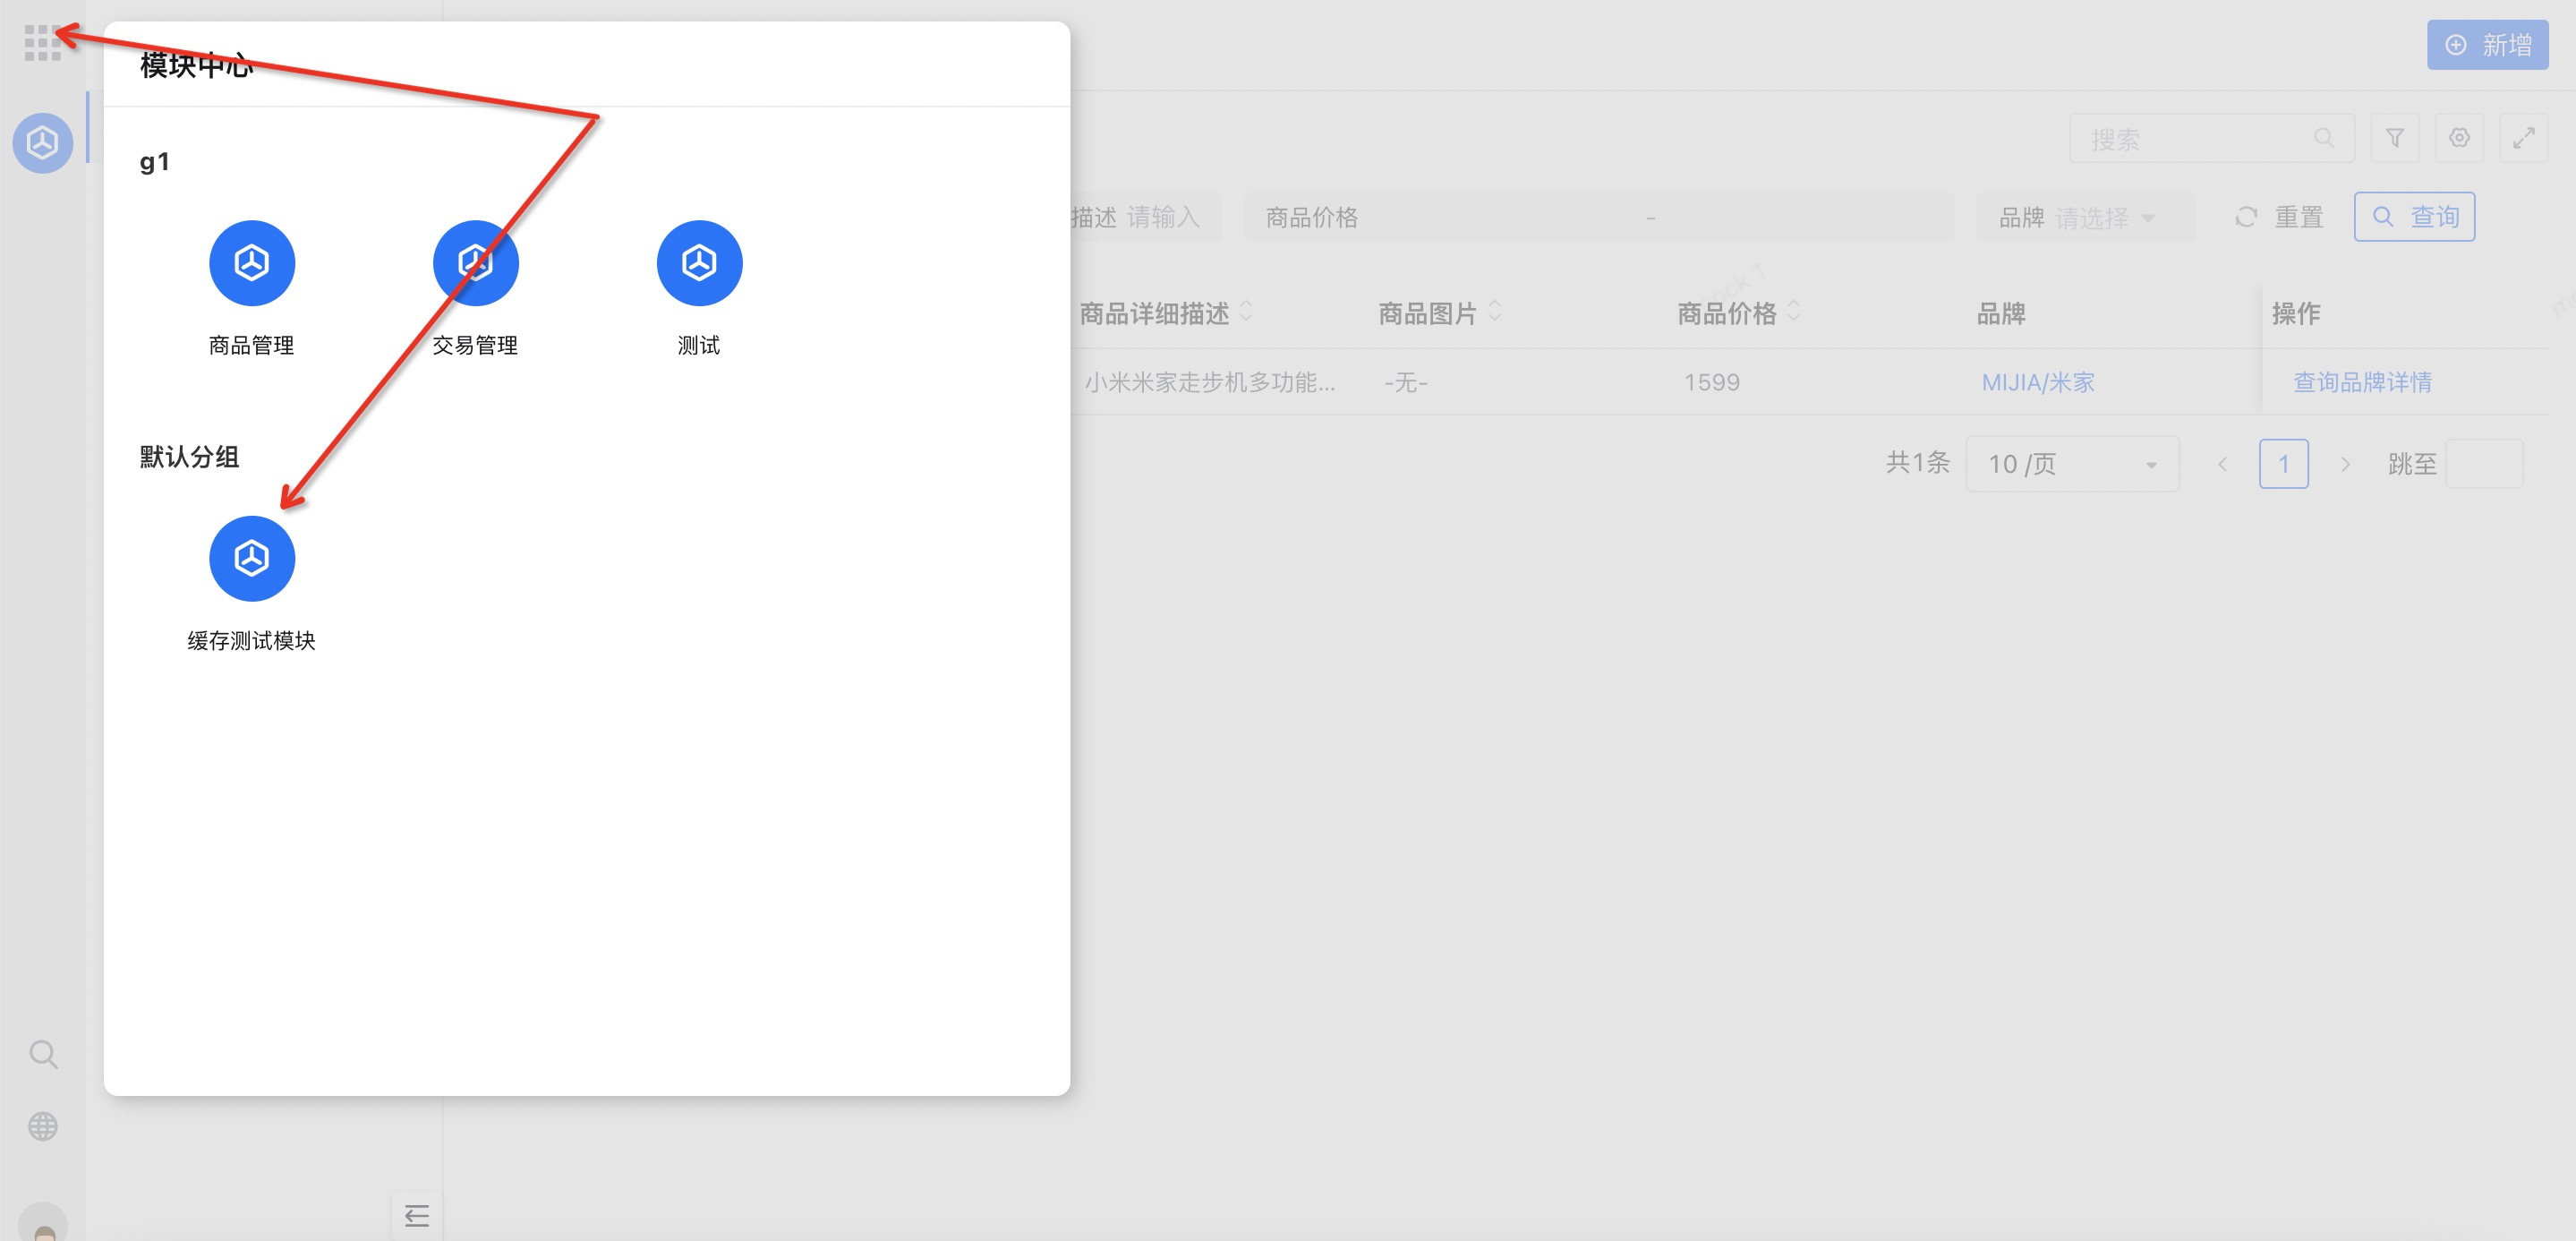Click the -无- image cell
This screenshot has height=1241, width=2576.
coord(1405,382)
